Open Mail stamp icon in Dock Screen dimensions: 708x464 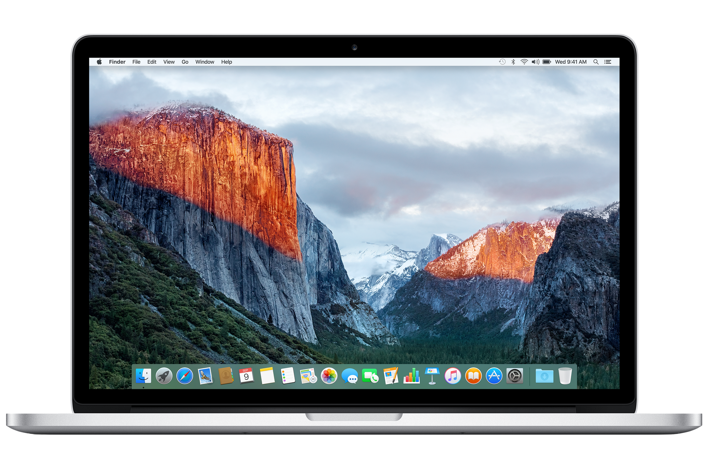point(205,376)
